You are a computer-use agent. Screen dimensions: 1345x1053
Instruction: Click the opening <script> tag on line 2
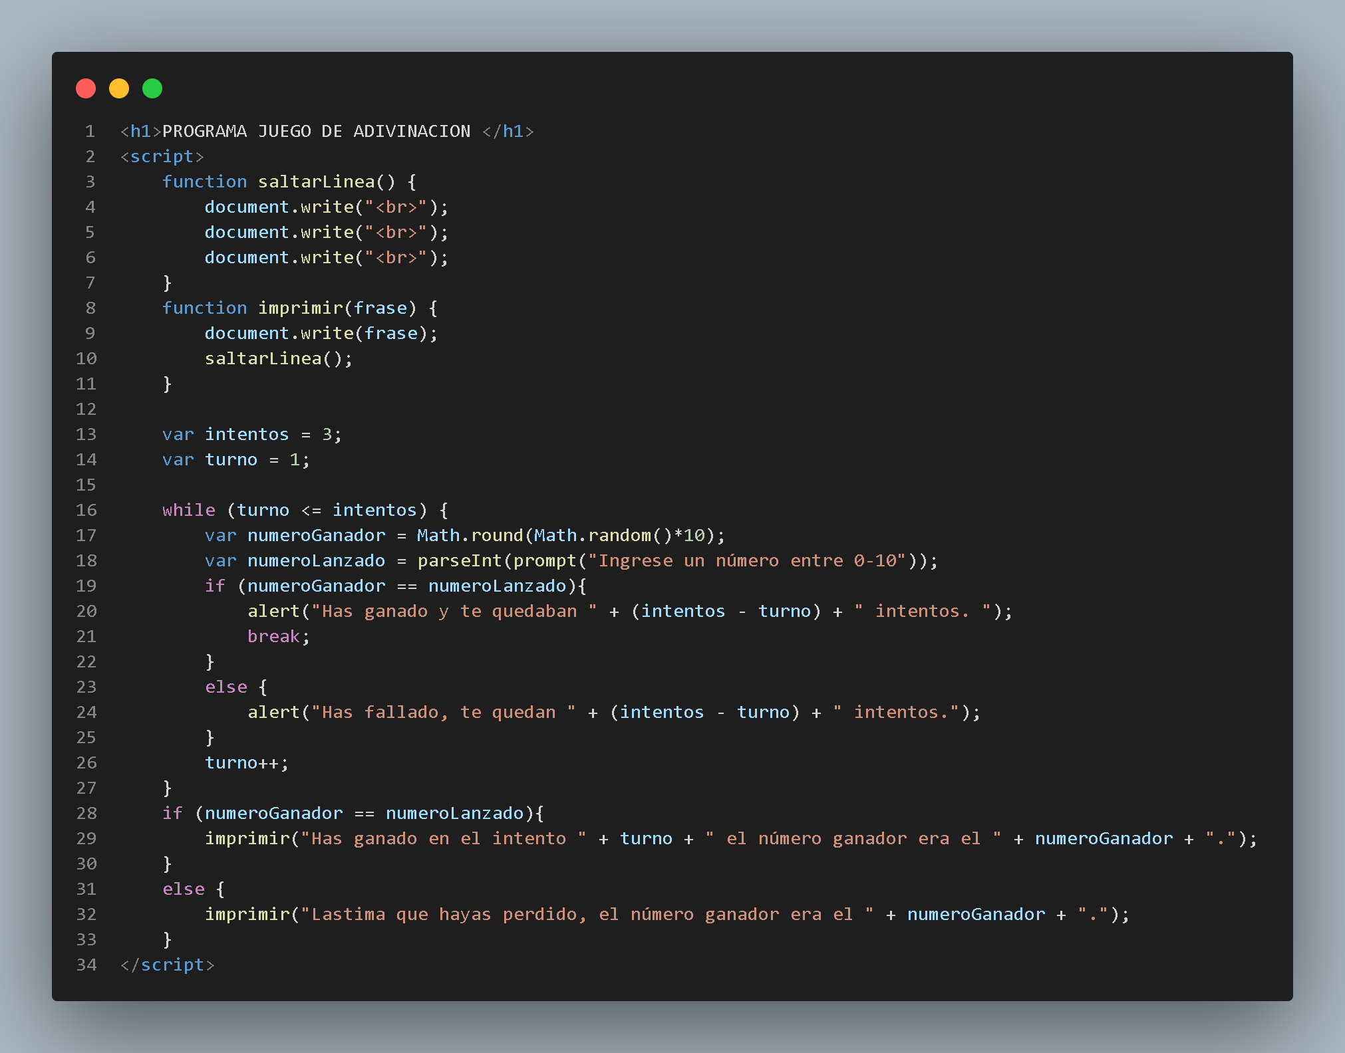click(162, 156)
